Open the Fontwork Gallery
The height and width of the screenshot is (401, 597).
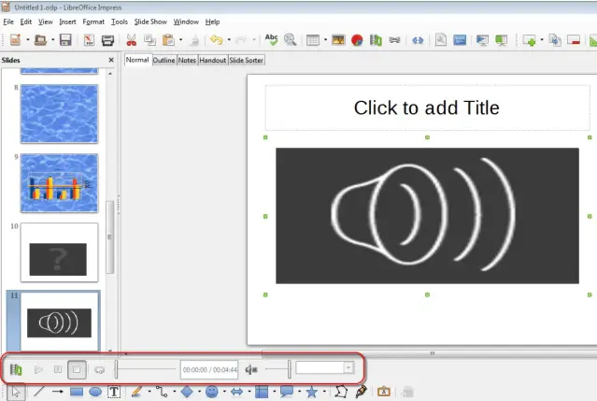(384, 392)
